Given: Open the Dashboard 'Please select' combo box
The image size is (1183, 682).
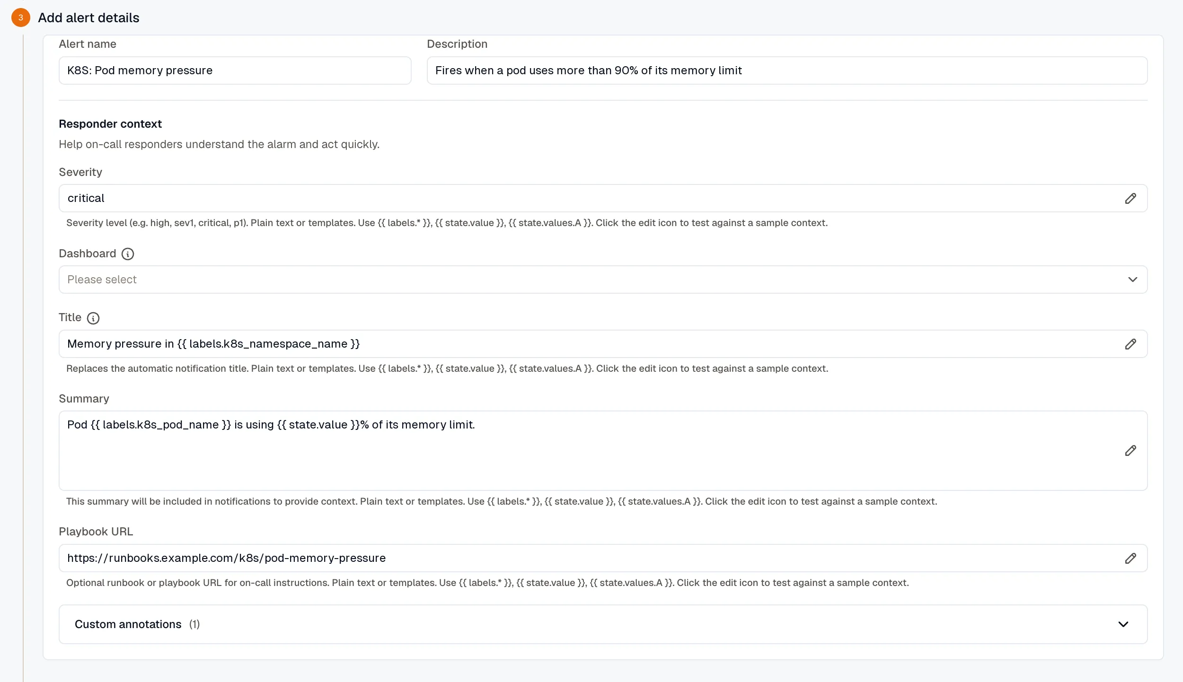Looking at the screenshot, I should [x=603, y=280].
